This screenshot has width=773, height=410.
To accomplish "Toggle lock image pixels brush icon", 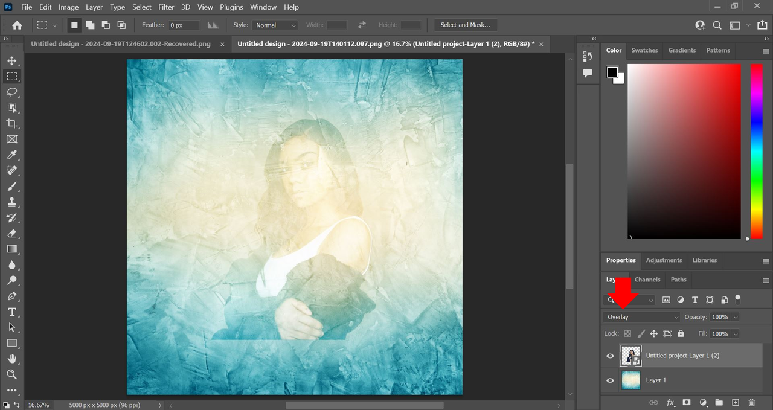I will coord(641,333).
